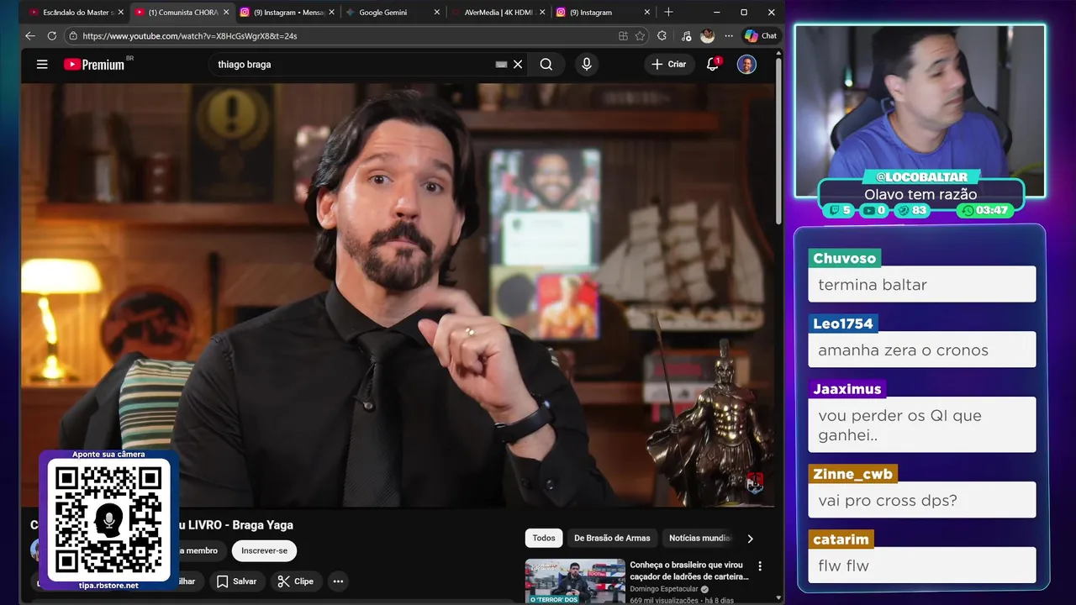Open the site info lock icon in the address bar
This screenshot has height=605, width=1076.
tap(73, 36)
